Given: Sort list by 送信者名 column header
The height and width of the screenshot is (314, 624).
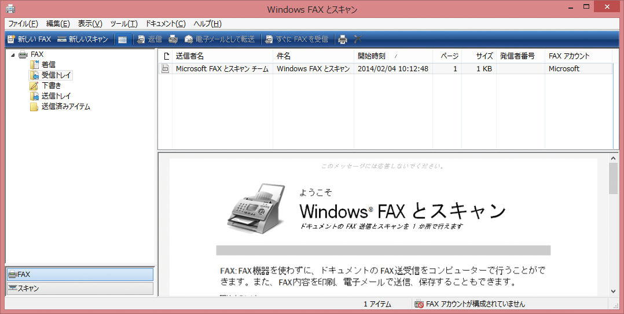Looking at the screenshot, I should click(x=223, y=56).
